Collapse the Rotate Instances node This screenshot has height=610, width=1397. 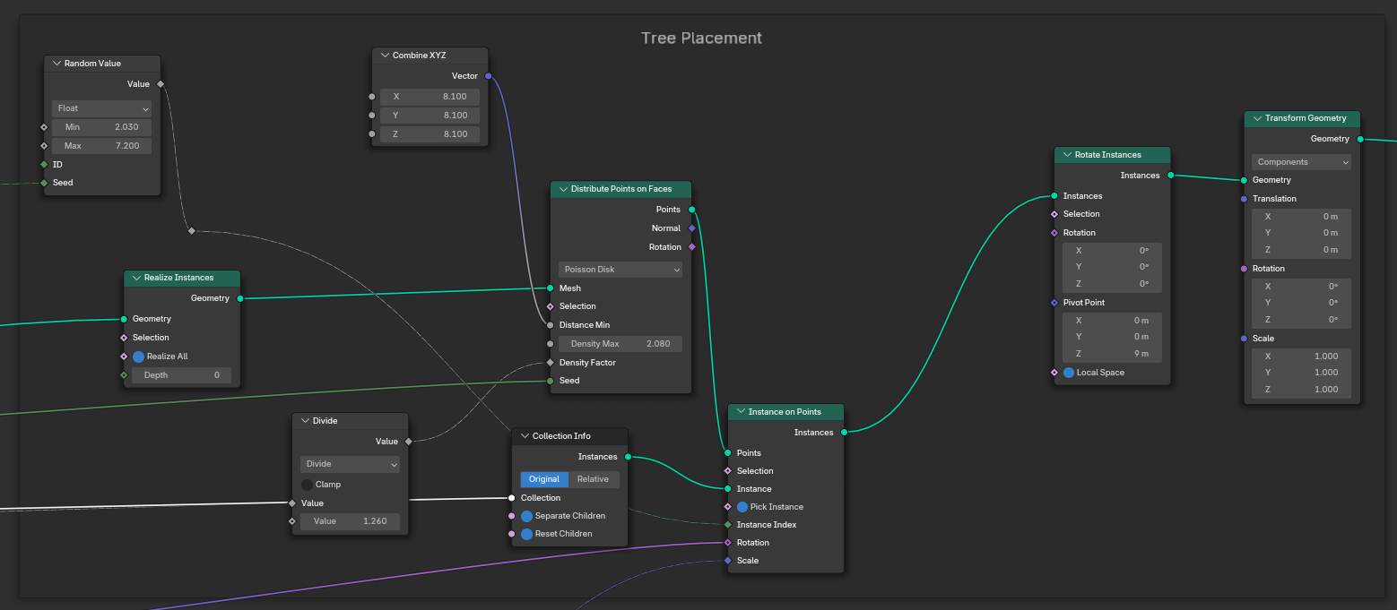point(1067,155)
